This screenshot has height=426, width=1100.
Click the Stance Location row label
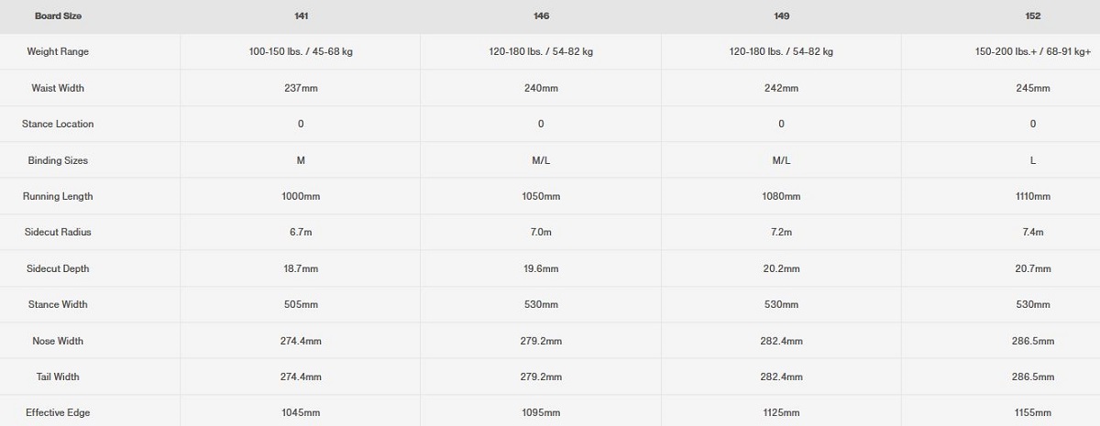pyautogui.click(x=59, y=124)
